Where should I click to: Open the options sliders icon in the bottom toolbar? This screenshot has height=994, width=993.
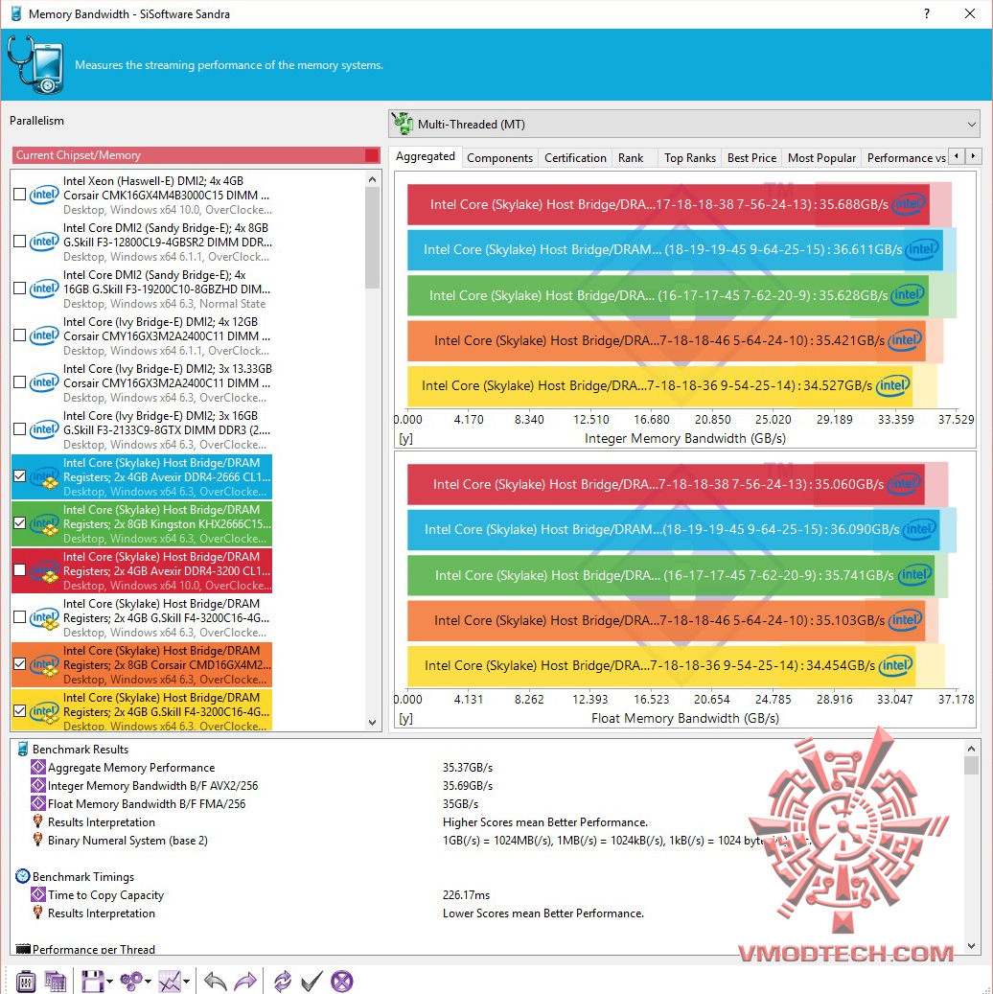point(26,981)
